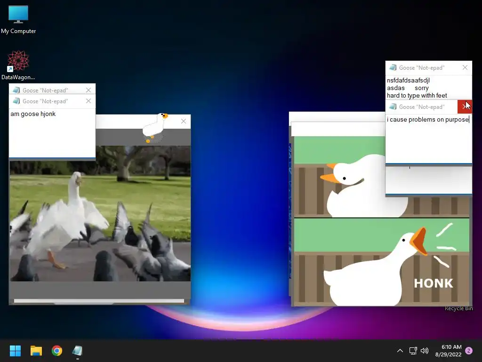The image size is (482, 362).
Task: Click the 'Goose "Not-epad"' title of 'i cause problems' window
Action: [422, 107]
